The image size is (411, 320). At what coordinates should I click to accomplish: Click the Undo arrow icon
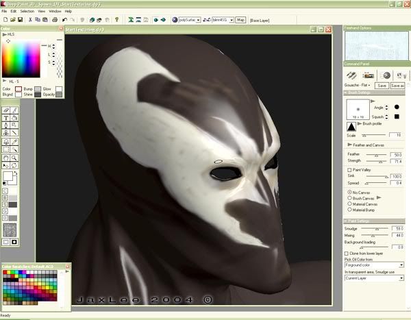[64, 20]
